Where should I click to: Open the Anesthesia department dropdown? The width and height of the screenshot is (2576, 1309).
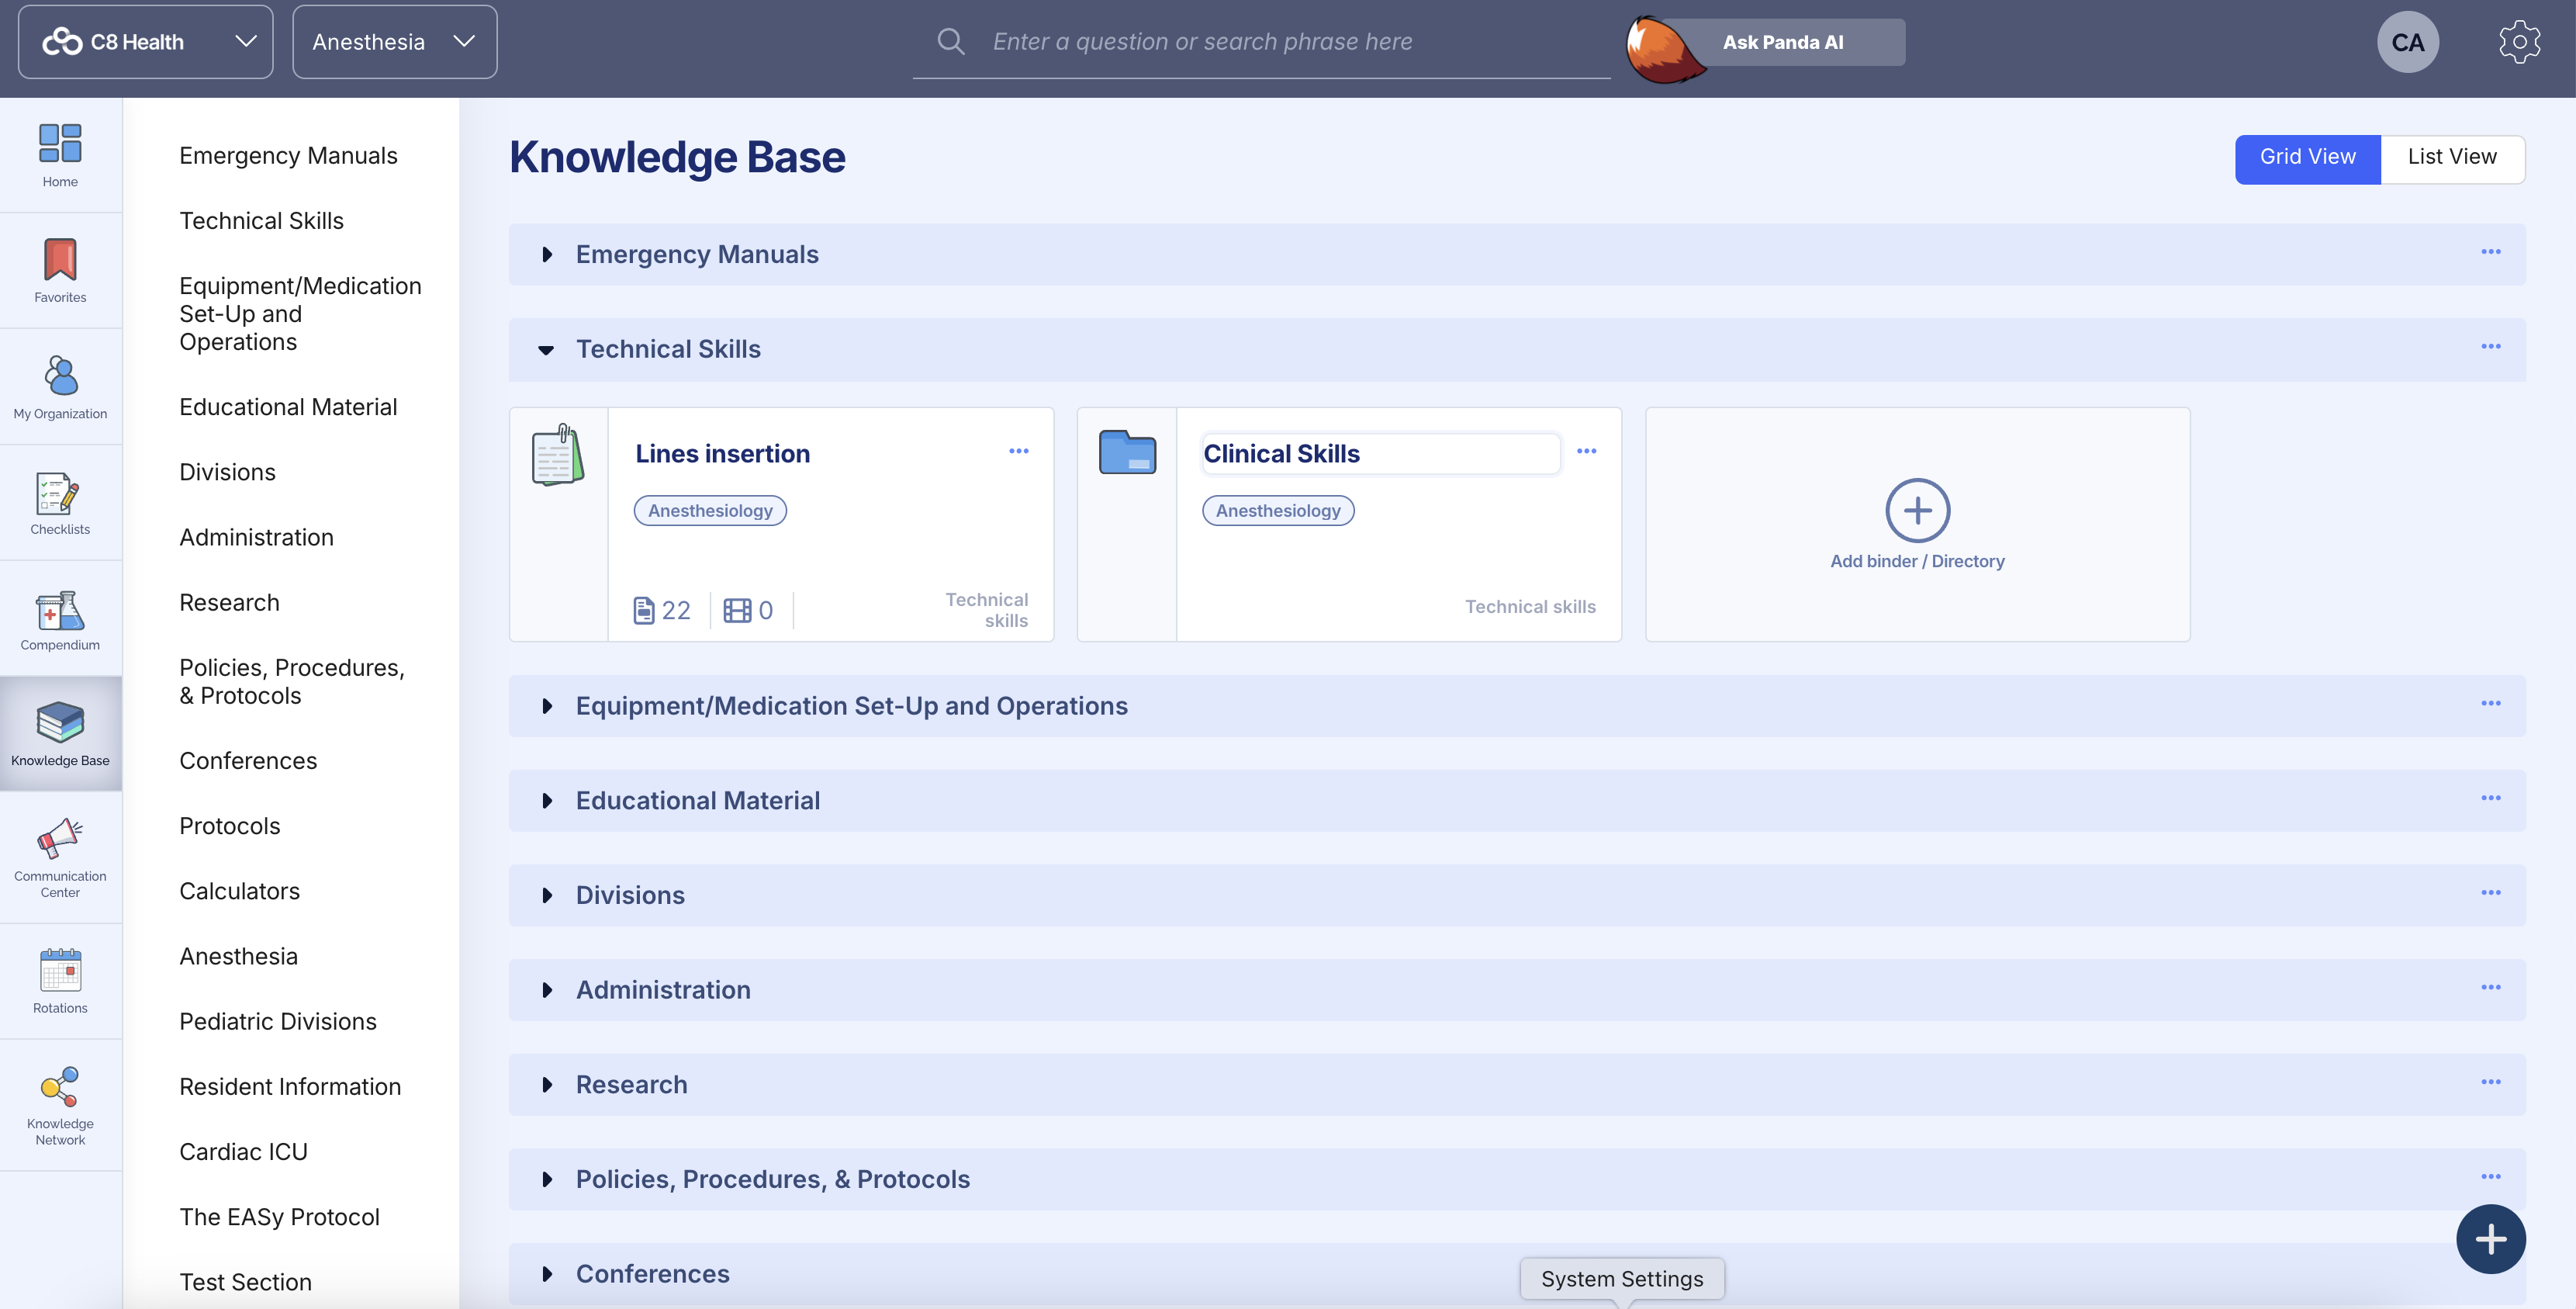pos(394,42)
